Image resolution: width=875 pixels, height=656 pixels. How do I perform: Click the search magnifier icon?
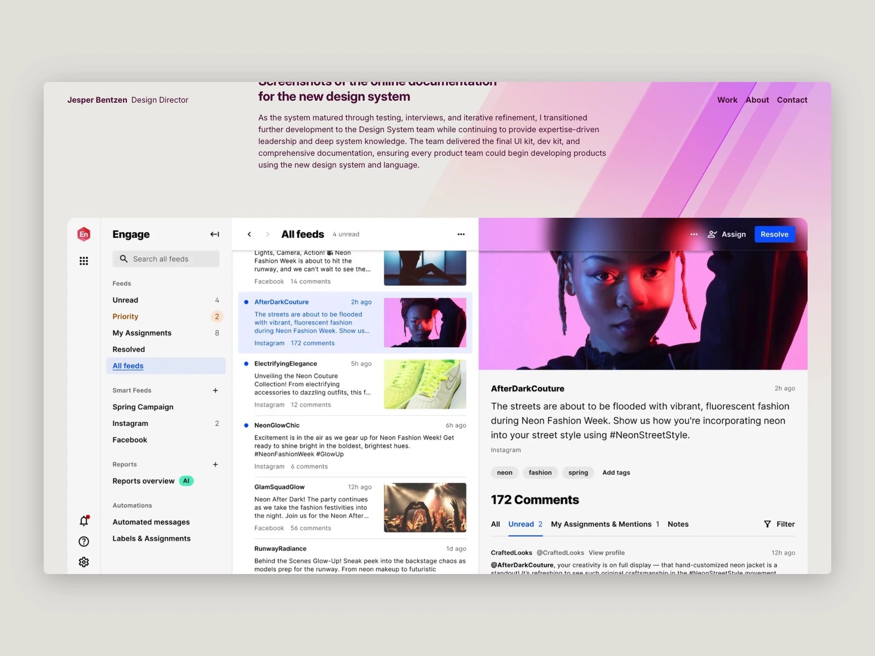(124, 259)
